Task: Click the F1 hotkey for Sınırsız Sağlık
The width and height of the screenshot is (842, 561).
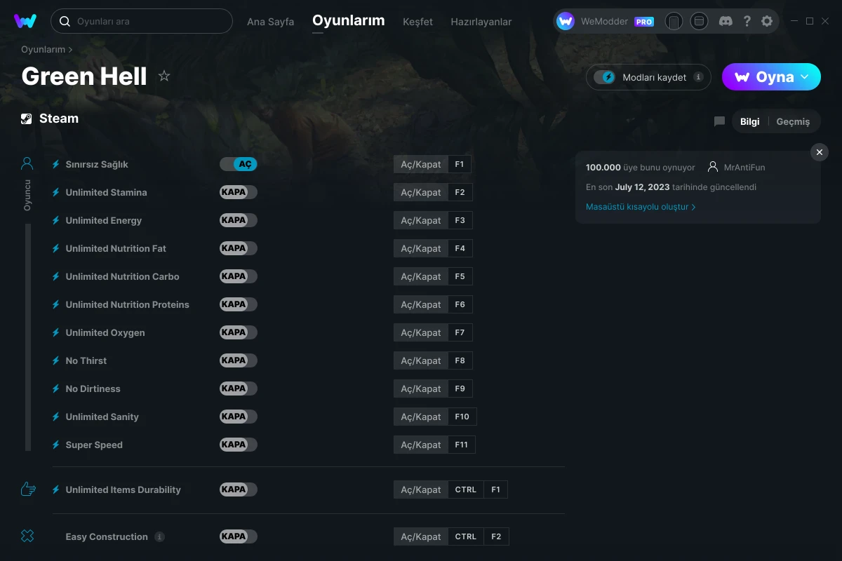Action: tap(460, 164)
